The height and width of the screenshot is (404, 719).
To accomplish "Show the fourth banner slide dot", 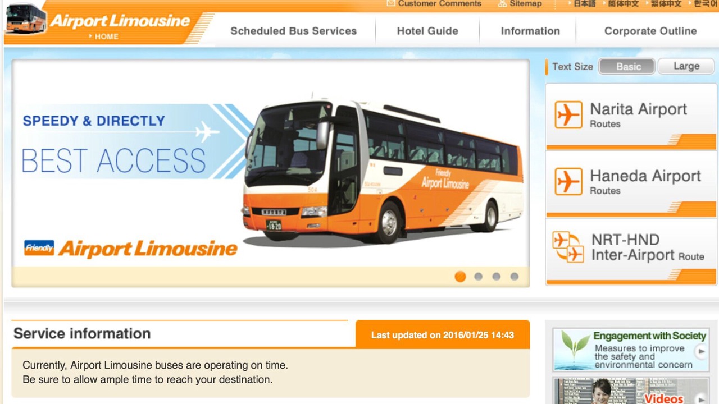I will (514, 276).
